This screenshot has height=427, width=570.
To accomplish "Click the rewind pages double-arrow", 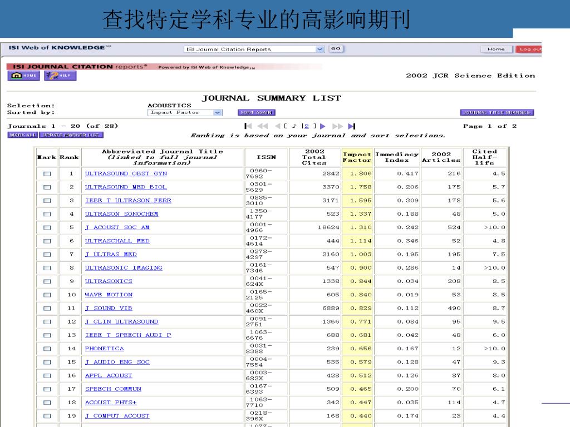I will coord(263,126).
